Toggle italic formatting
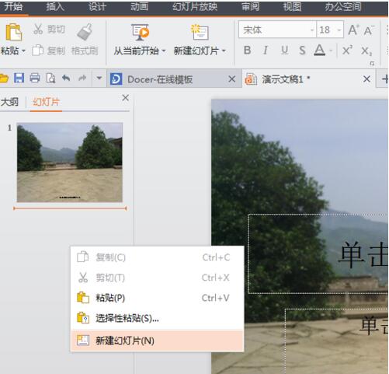The width and height of the screenshot is (389, 374). point(266,51)
